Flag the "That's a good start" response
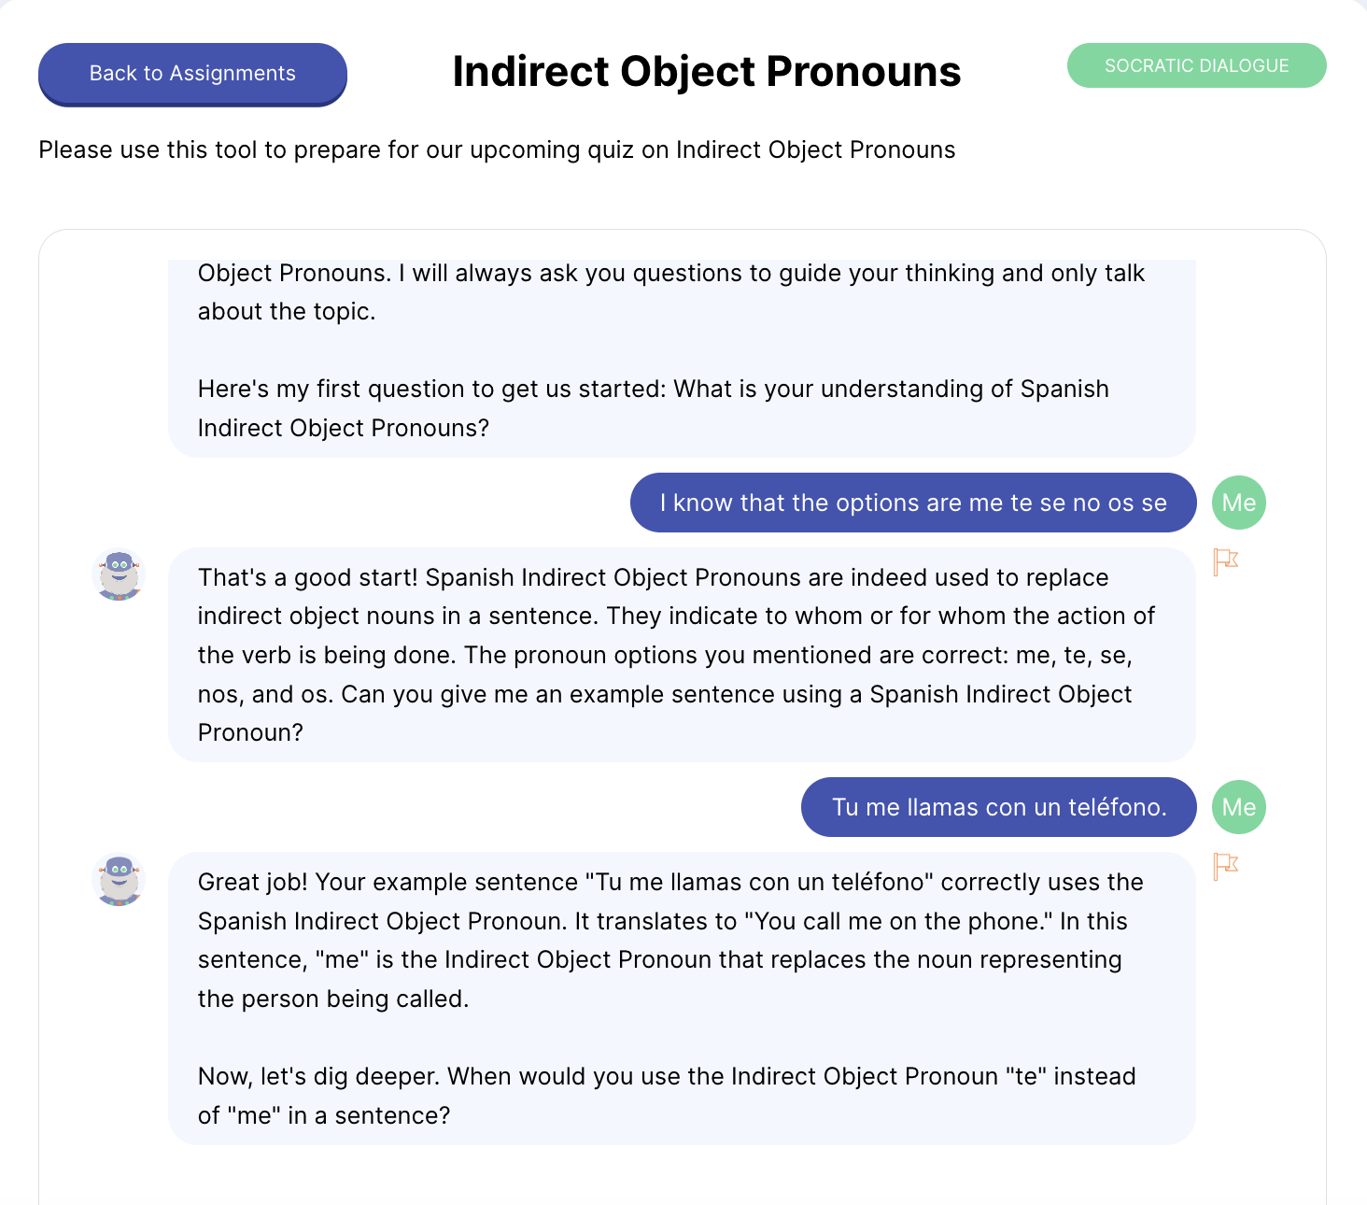The height and width of the screenshot is (1205, 1367). pyautogui.click(x=1225, y=561)
